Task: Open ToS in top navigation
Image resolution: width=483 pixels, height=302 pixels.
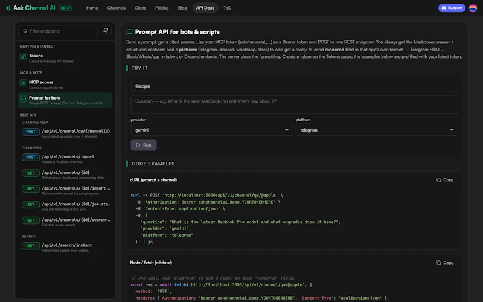Action: [227, 8]
